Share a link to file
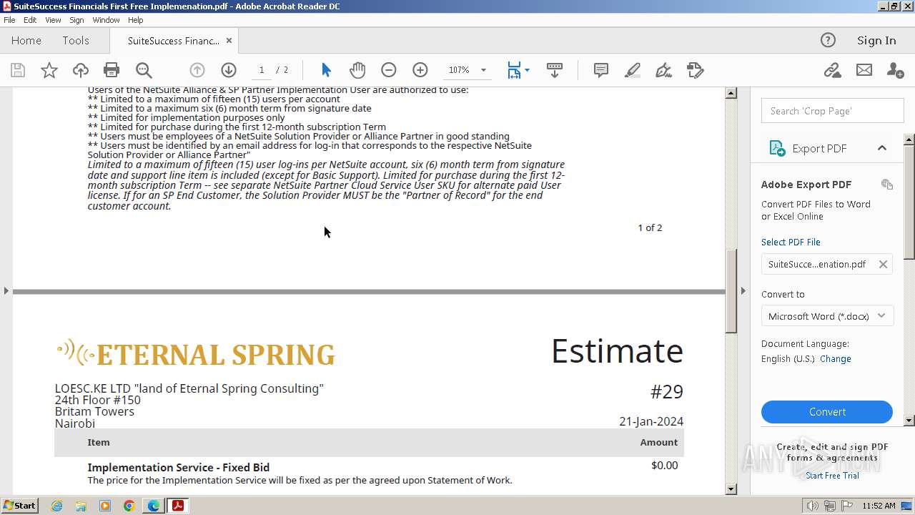The width and height of the screenshot is (915, 515). pos(832,70)
